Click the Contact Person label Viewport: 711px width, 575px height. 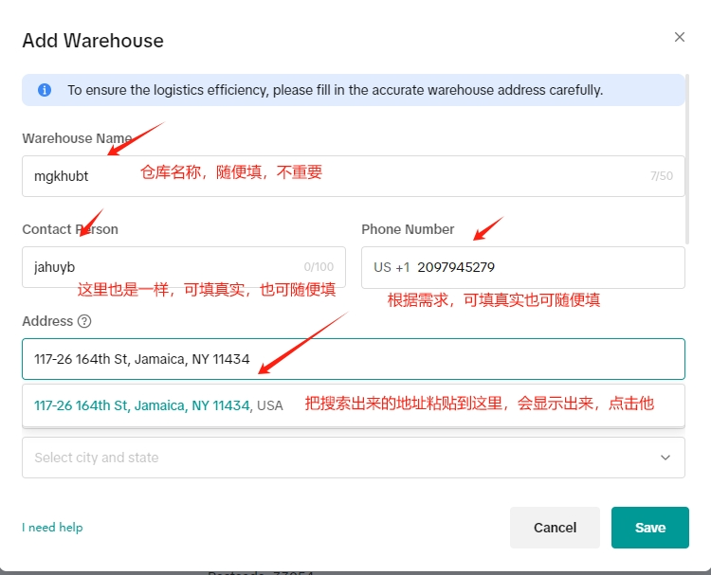(x=70, y=229)
